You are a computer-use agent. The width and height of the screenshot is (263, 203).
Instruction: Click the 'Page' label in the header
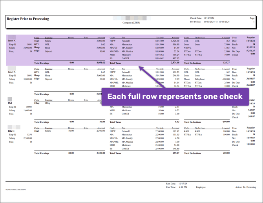point(252,18)
